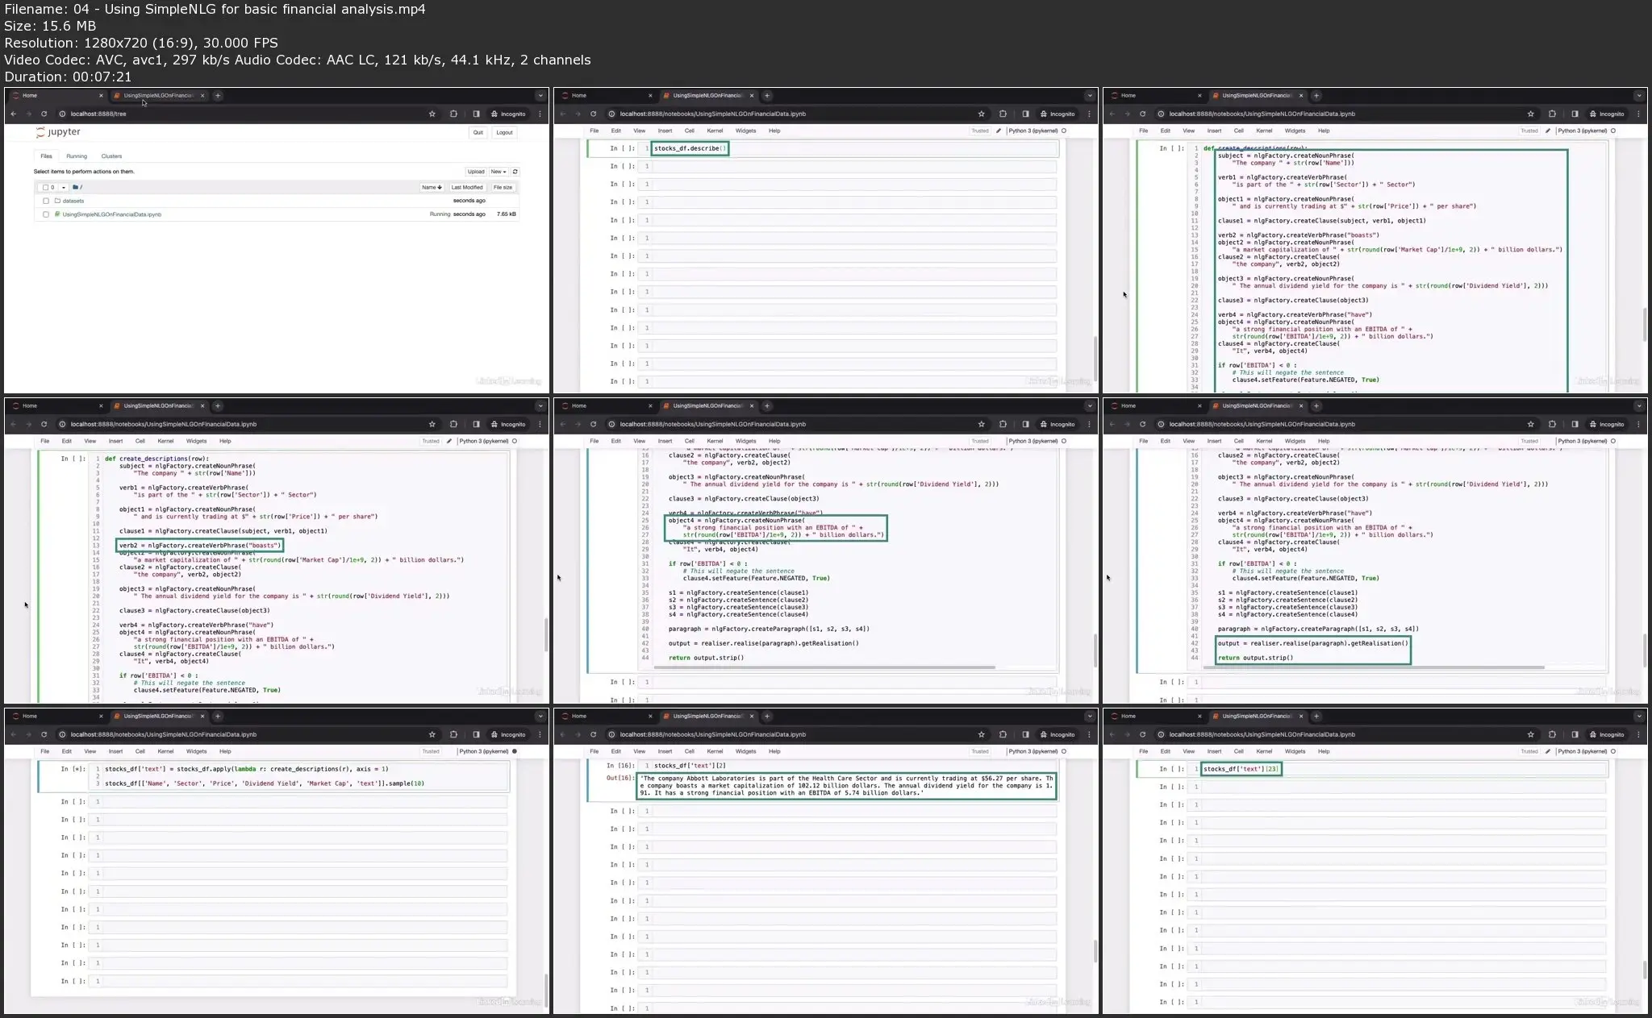
Task: Open the Clusters tab
Action: [x=111, y=156]
